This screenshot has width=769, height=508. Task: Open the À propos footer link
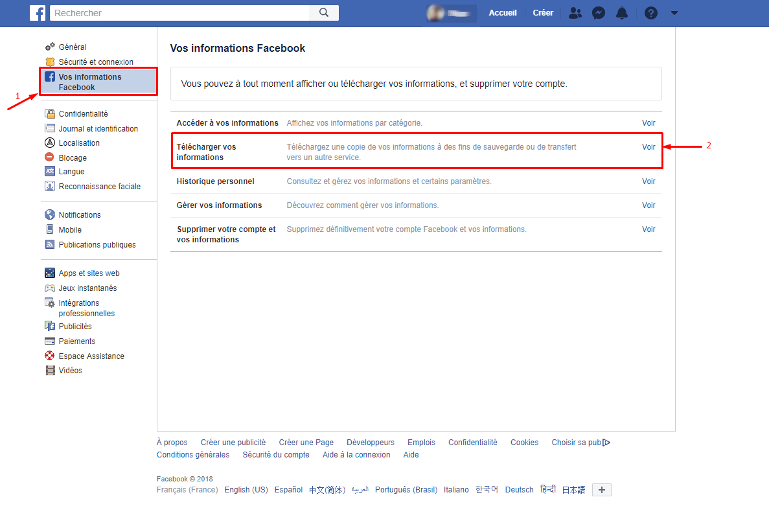(172, 443)
